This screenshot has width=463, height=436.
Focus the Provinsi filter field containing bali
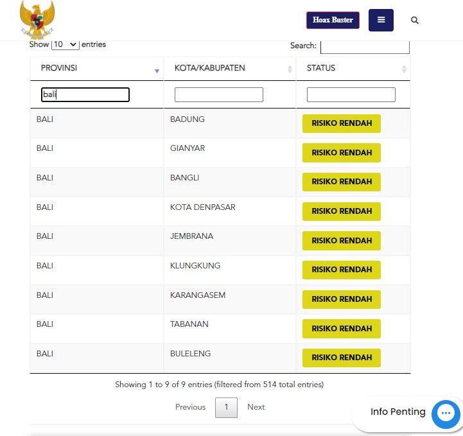85,95
